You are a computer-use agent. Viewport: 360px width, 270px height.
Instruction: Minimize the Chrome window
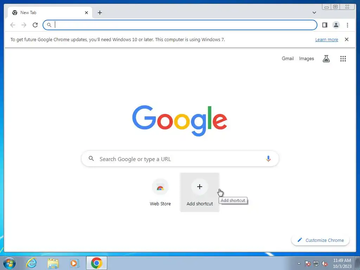[327, 7]
